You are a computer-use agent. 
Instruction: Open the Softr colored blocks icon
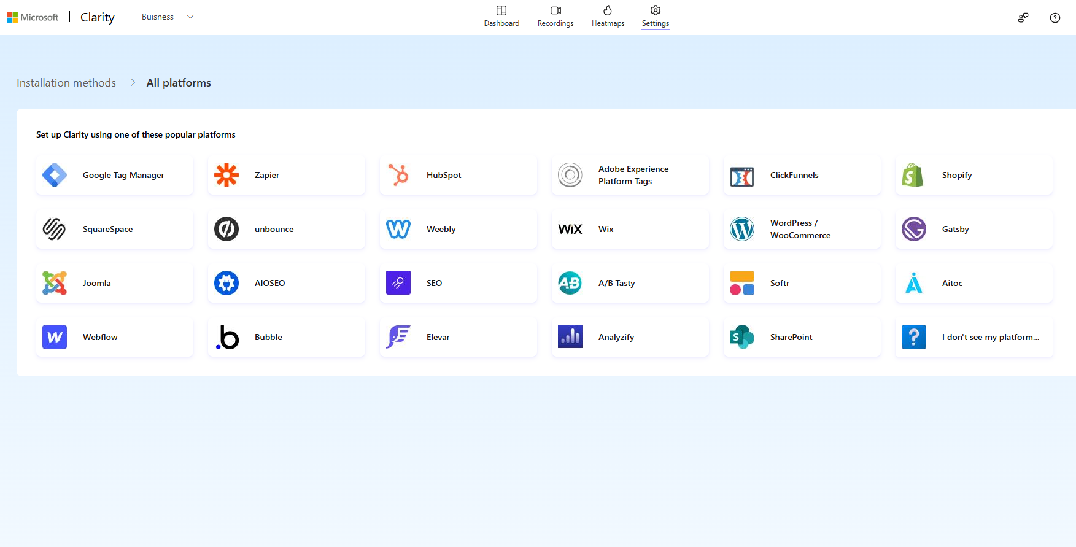coord(742,283)
